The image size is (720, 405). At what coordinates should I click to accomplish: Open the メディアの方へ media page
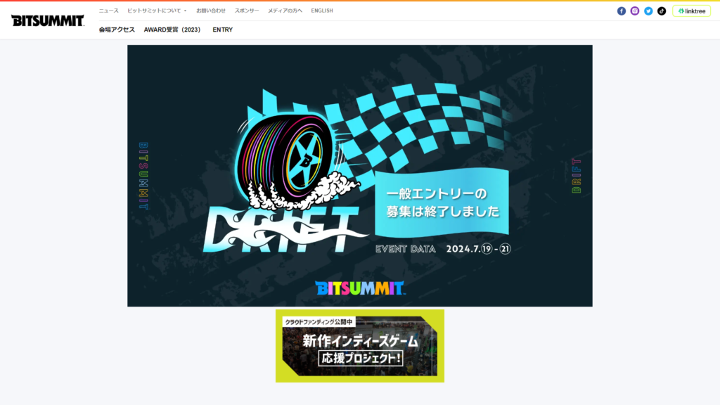tap(285, 11)
